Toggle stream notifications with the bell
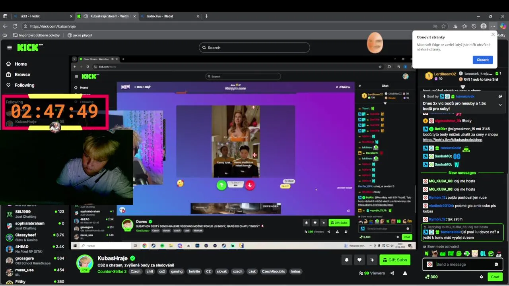Image resolution: width=509 pixels, height=286 pixels. click(x=346, y=260)
